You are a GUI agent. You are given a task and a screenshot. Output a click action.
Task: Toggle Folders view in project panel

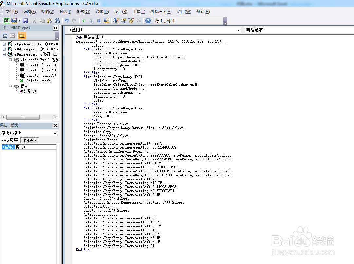click(22, 36)
